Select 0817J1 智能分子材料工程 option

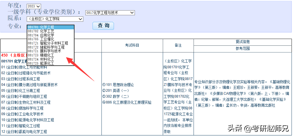click(x=50, y=43)
